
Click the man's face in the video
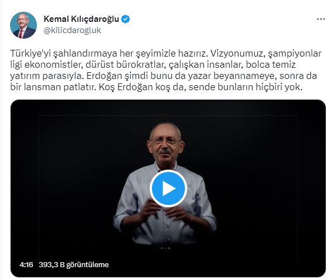coord(165,143)
